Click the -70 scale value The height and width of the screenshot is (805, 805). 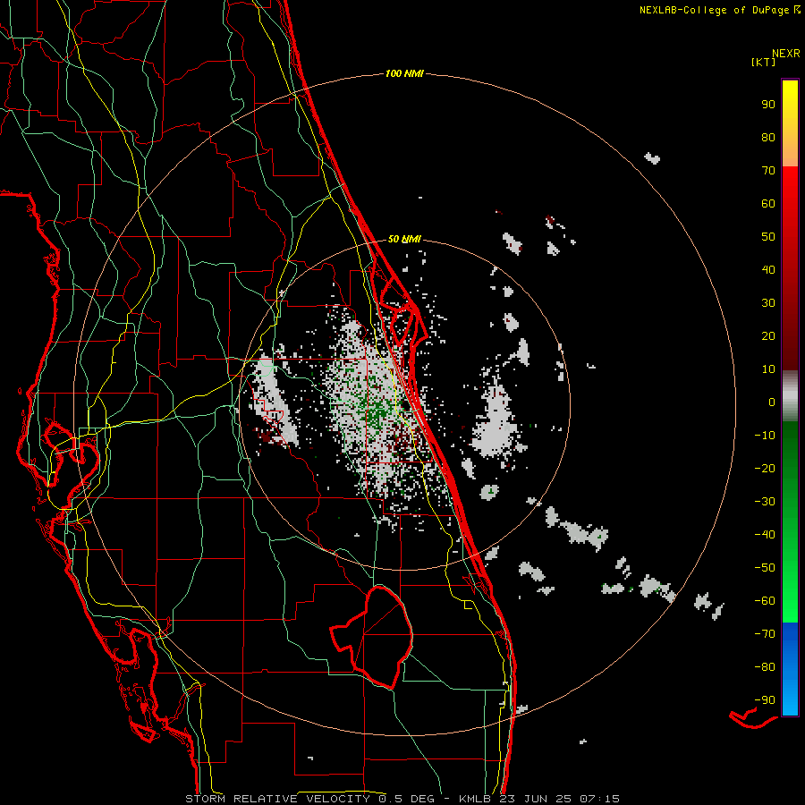765,634
